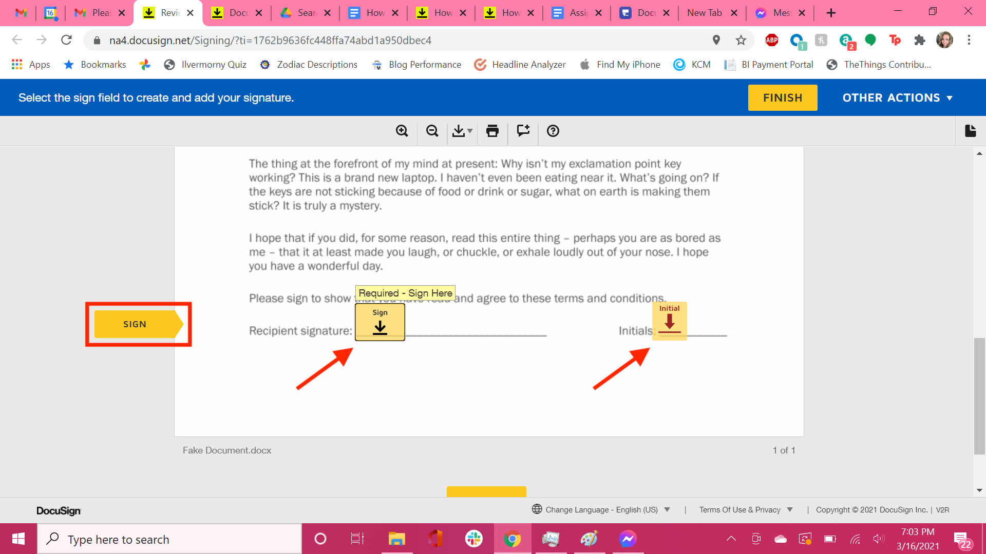This screenshot has height=554, width=986.
Task: Click the SIGN button on the left
Action: [x=135, y=324]
